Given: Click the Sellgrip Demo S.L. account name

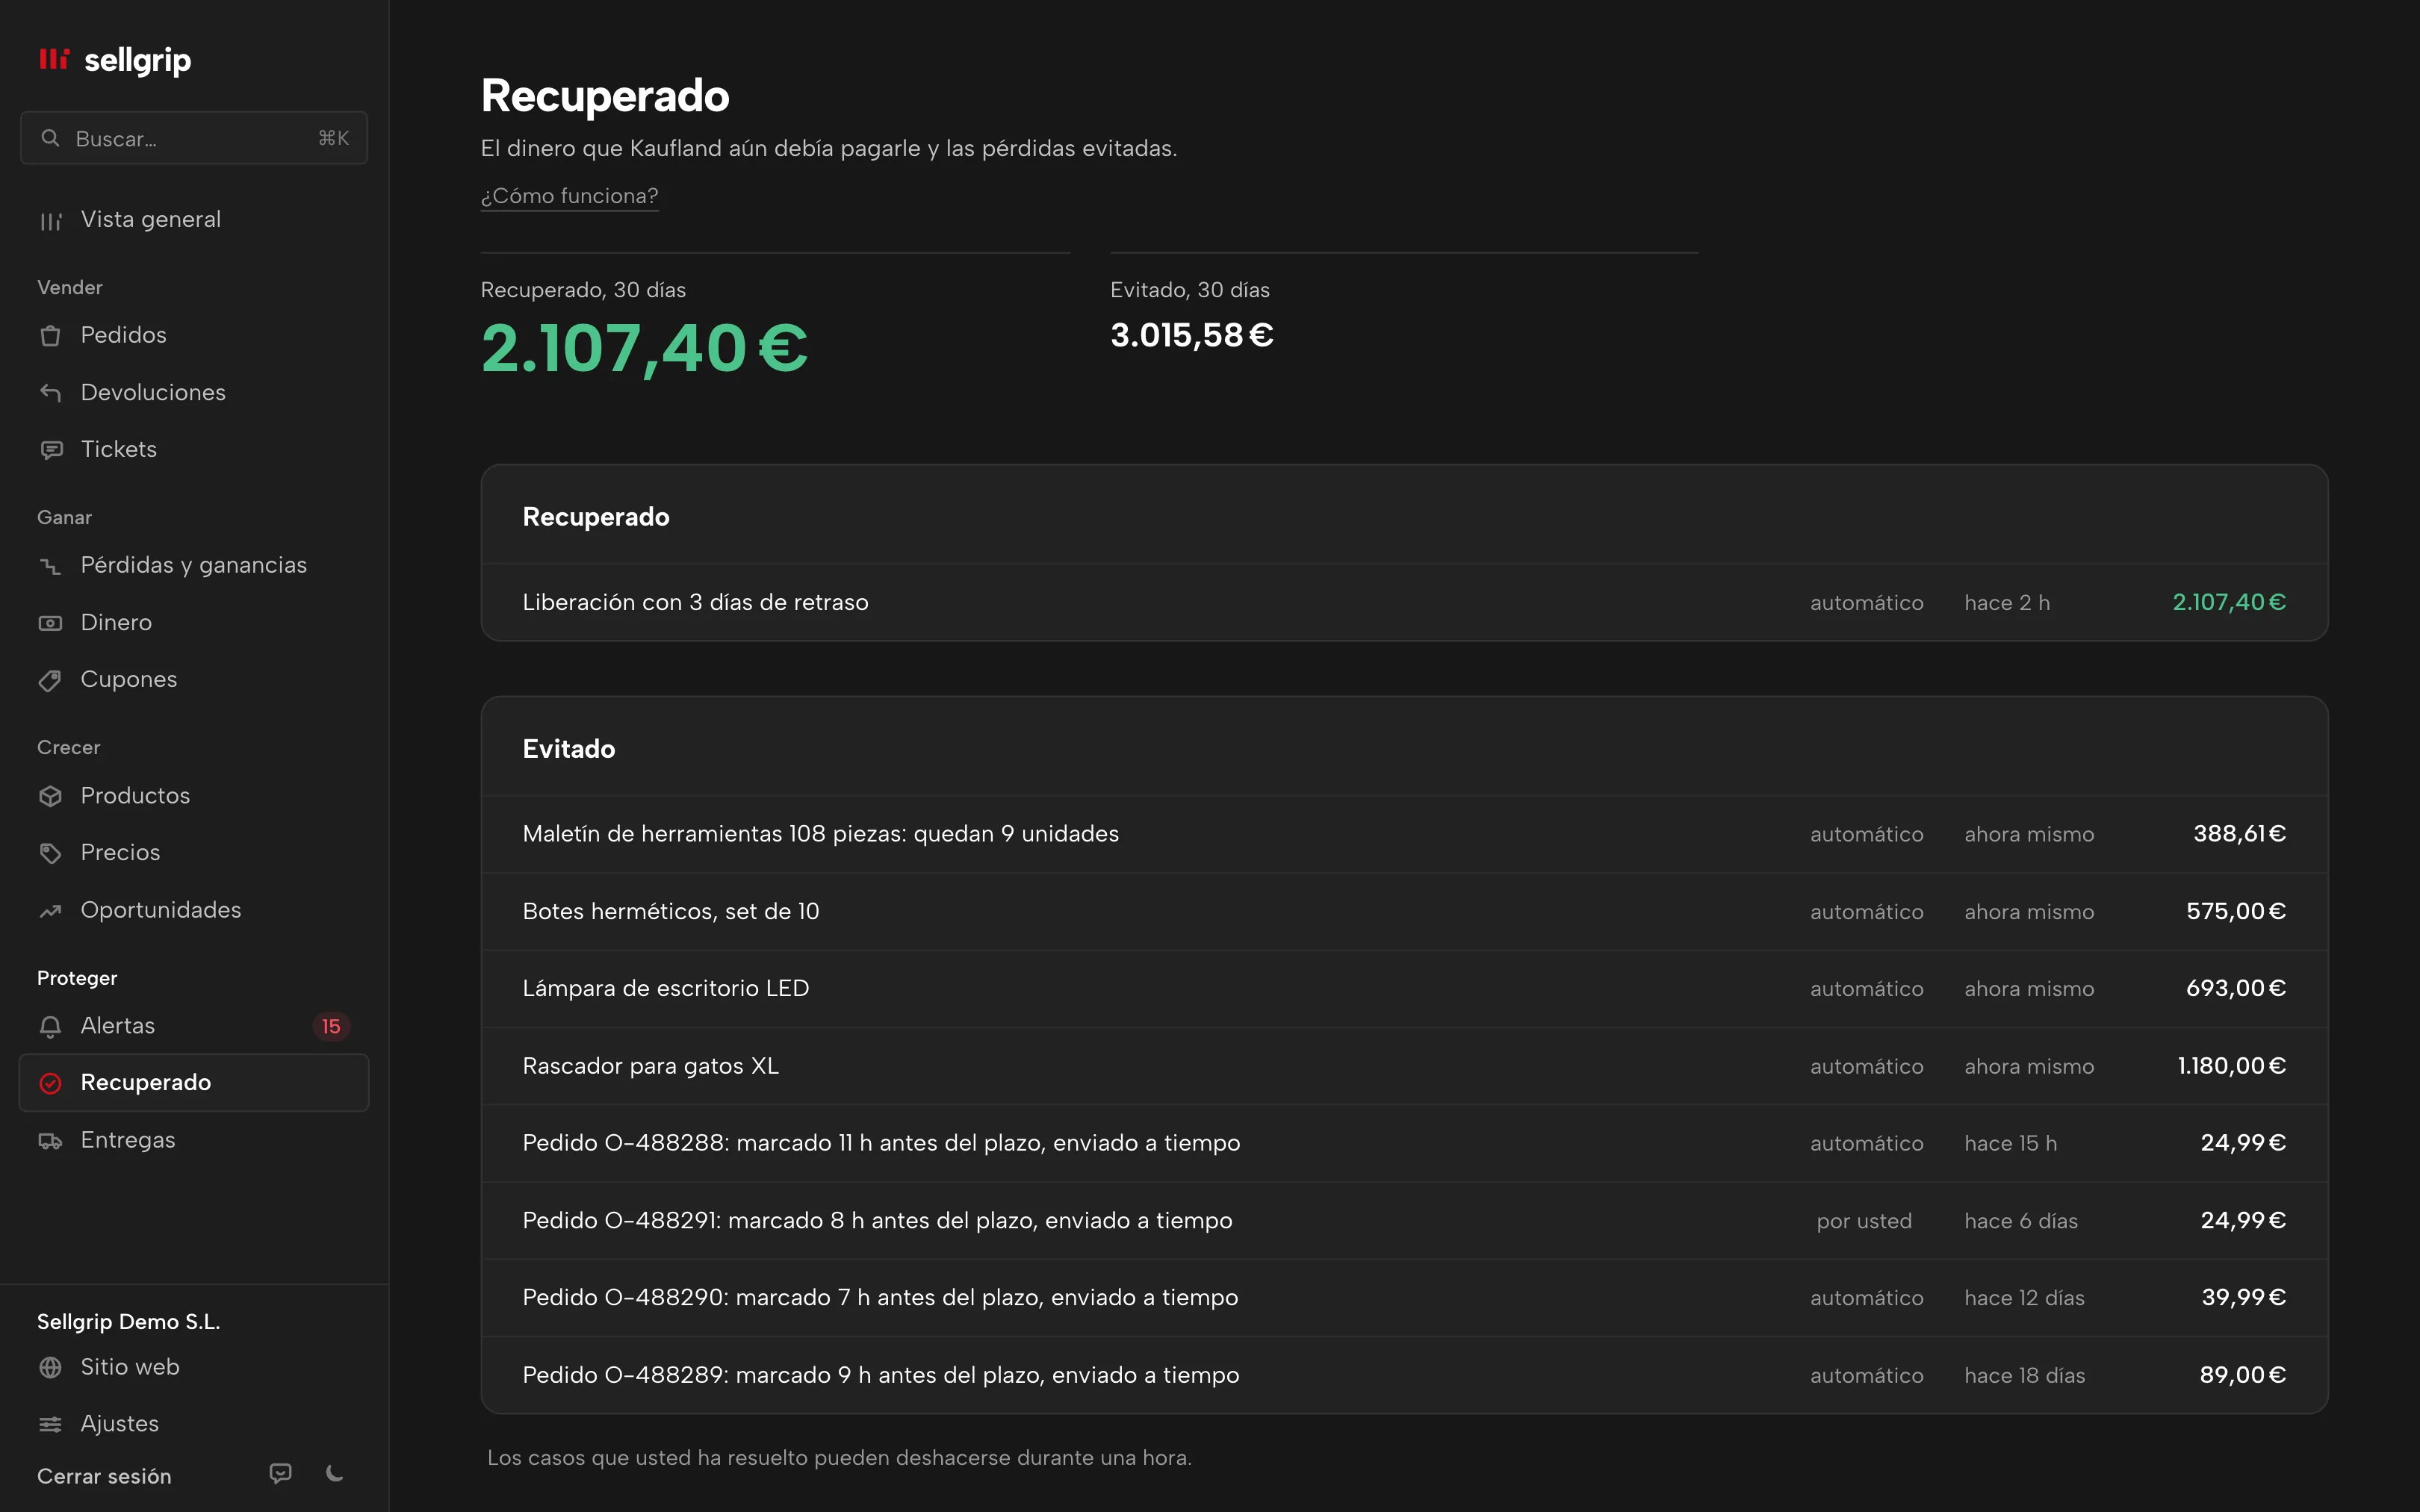Looking at the screenshot, I should pos(128,1321).
